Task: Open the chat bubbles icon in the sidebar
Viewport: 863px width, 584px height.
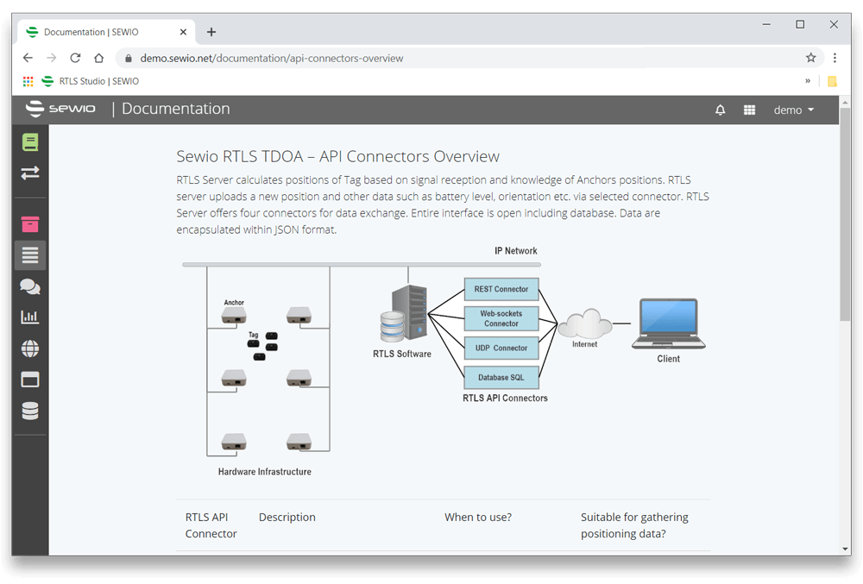Action: pos(29,286)
